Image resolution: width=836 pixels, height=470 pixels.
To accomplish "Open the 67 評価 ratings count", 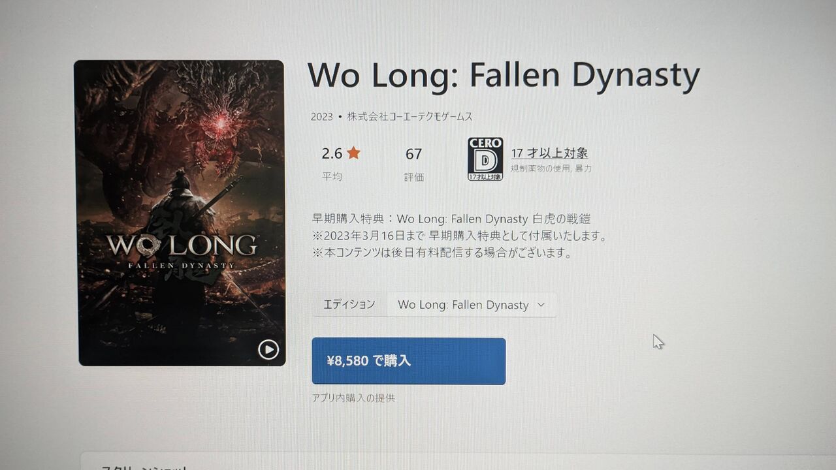I will pos(413,154).
